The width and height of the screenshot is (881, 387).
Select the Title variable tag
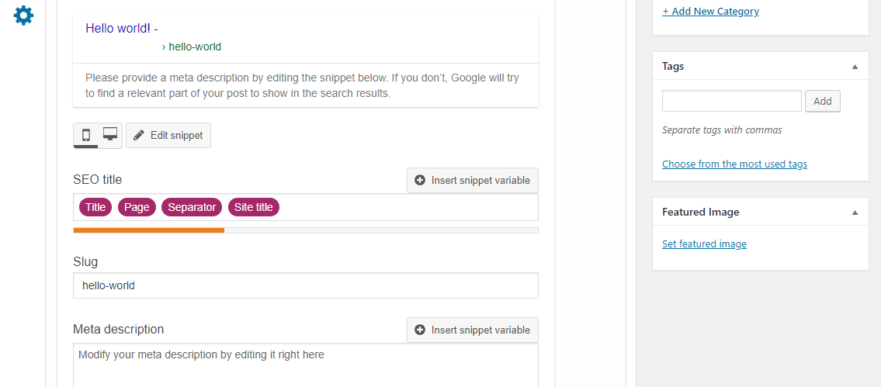coord(95,207)
